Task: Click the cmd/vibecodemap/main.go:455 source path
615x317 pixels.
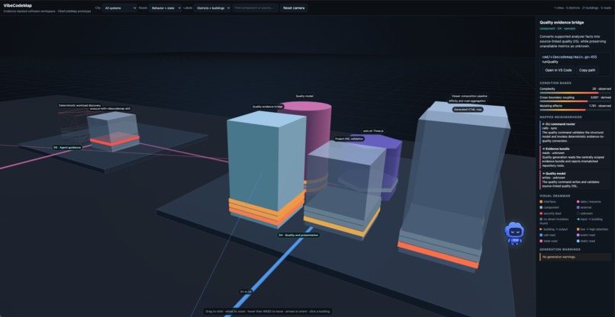Action: [x=569, y=57]
